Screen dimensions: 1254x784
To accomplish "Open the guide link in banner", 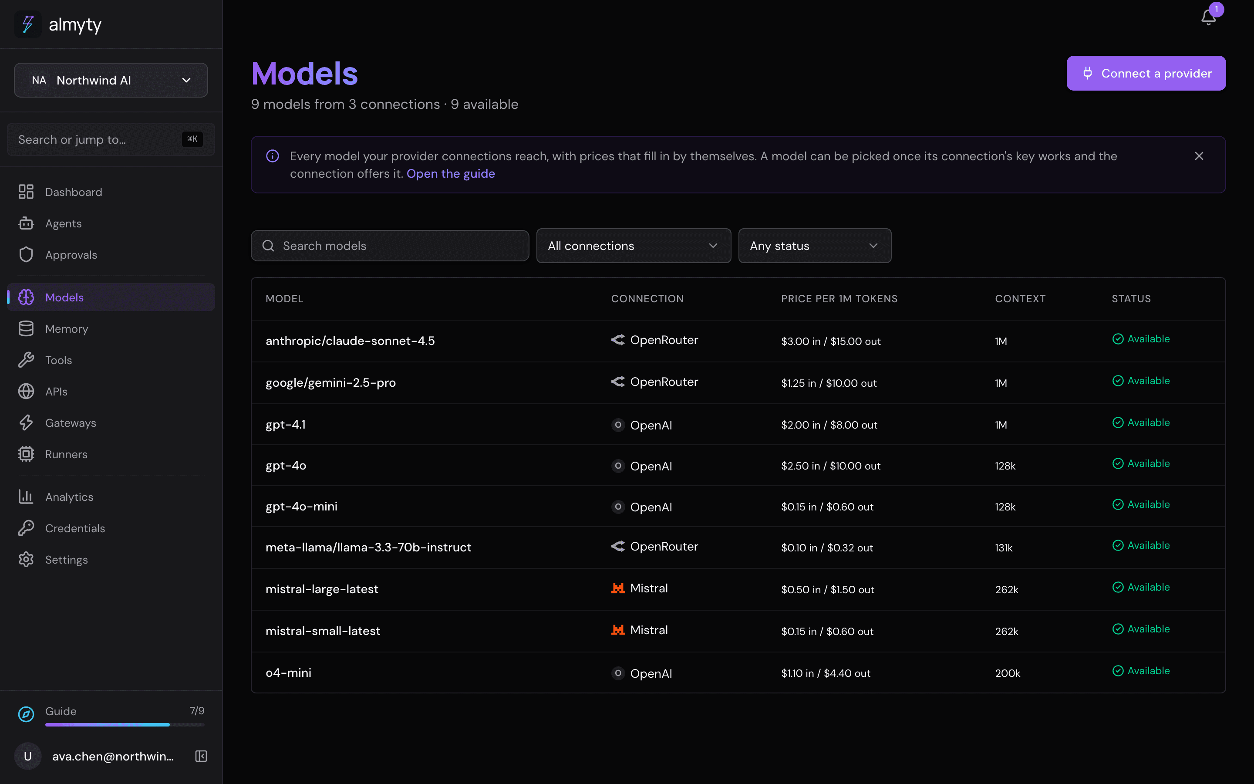I will tap(450, 174).
